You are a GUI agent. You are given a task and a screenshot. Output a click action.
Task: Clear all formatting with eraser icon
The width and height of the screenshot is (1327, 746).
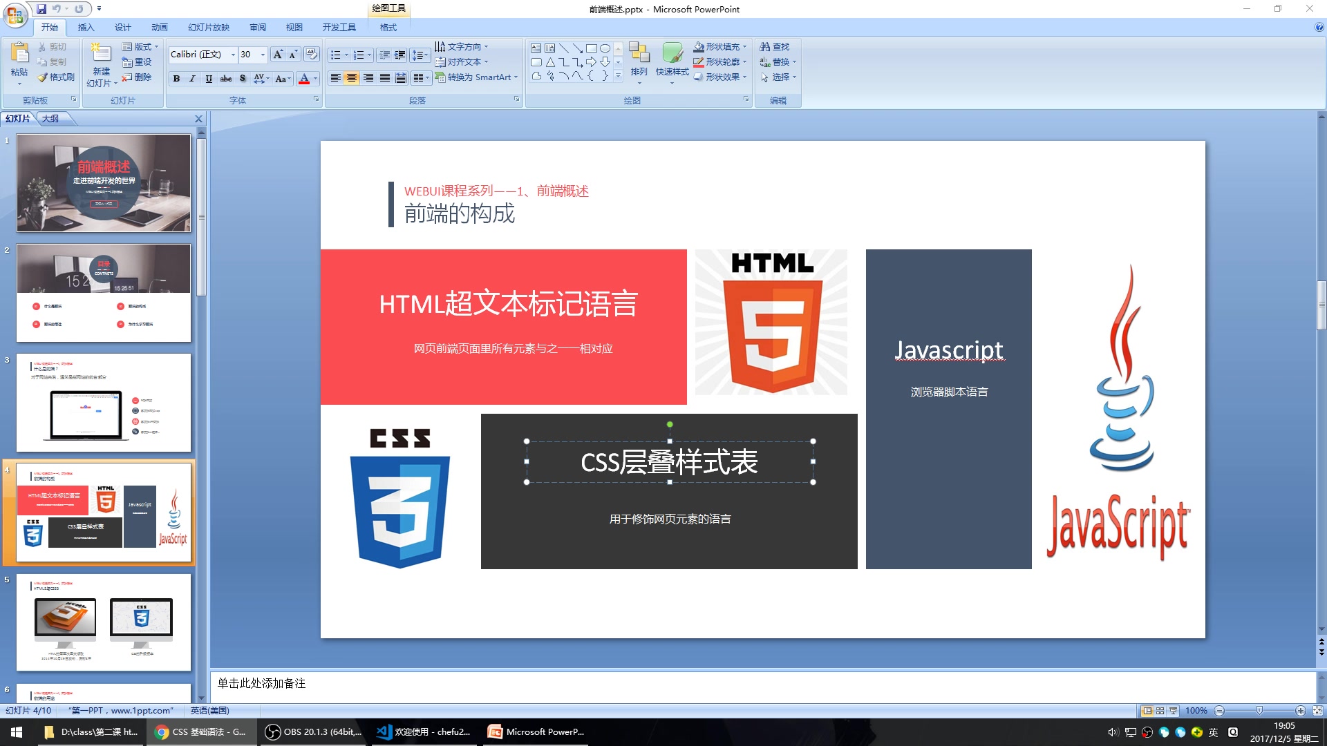[311, 54]
